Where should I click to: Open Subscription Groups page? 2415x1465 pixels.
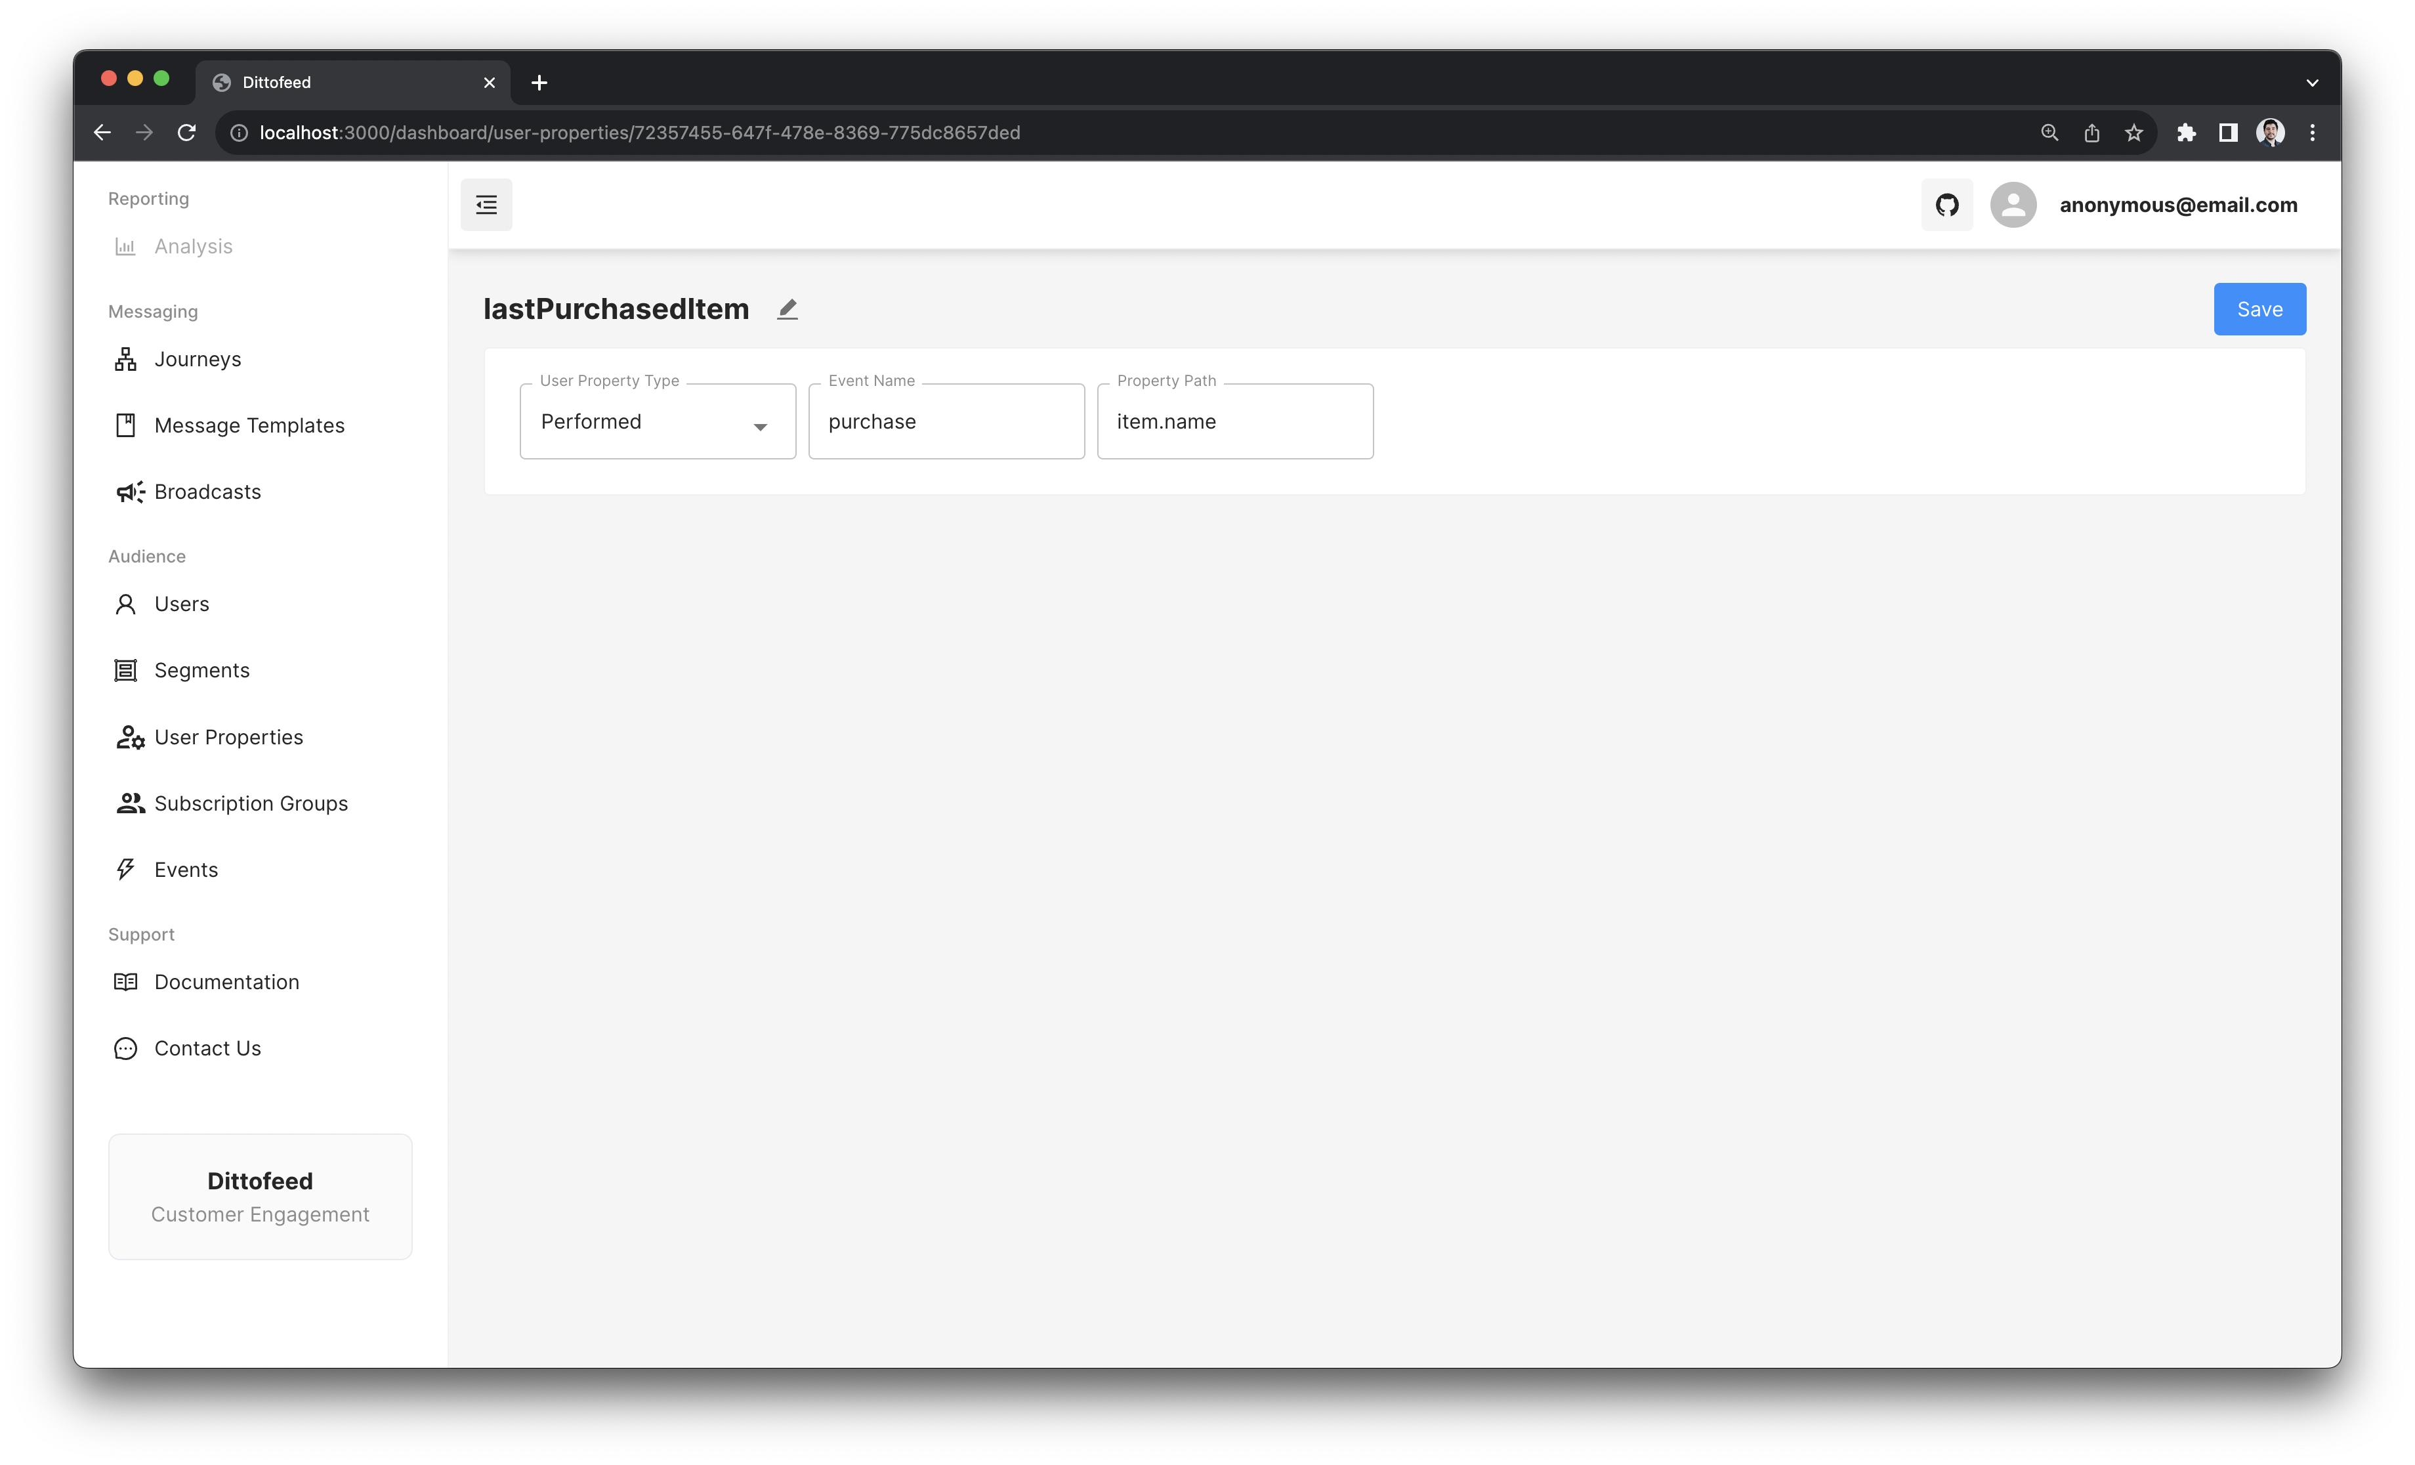(251, 803)
